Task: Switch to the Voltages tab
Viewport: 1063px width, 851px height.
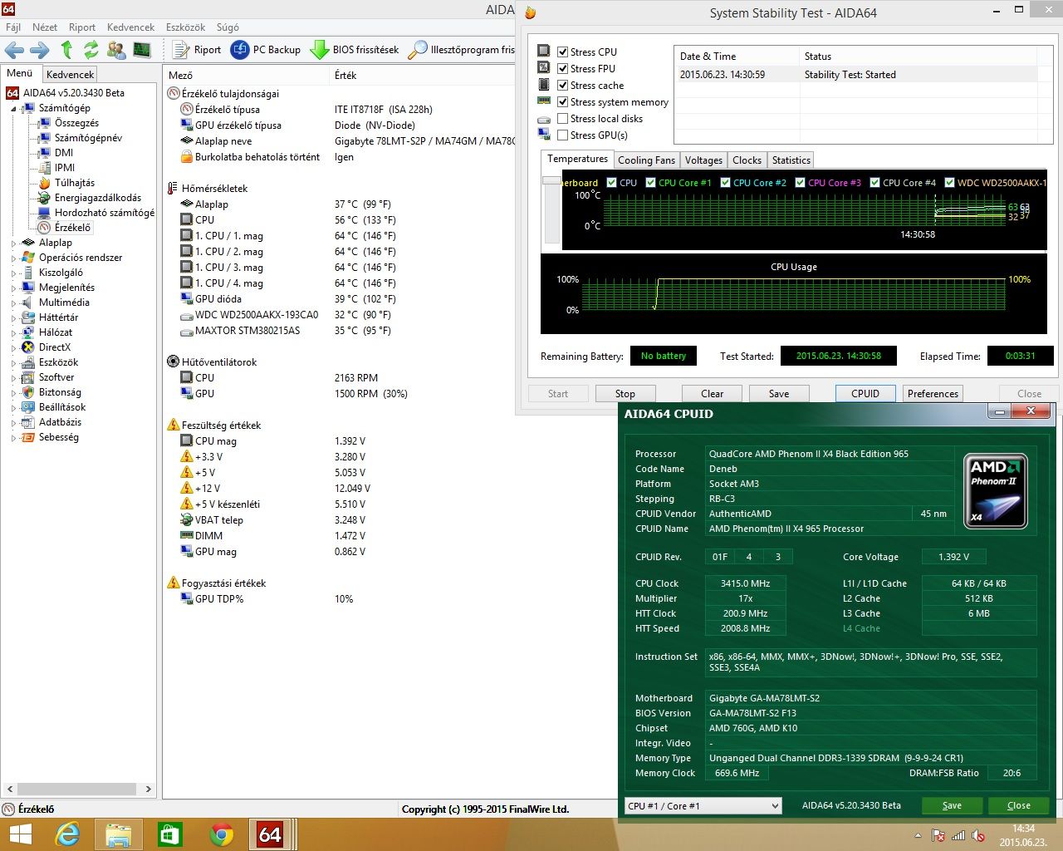Action: click(703, 160)
